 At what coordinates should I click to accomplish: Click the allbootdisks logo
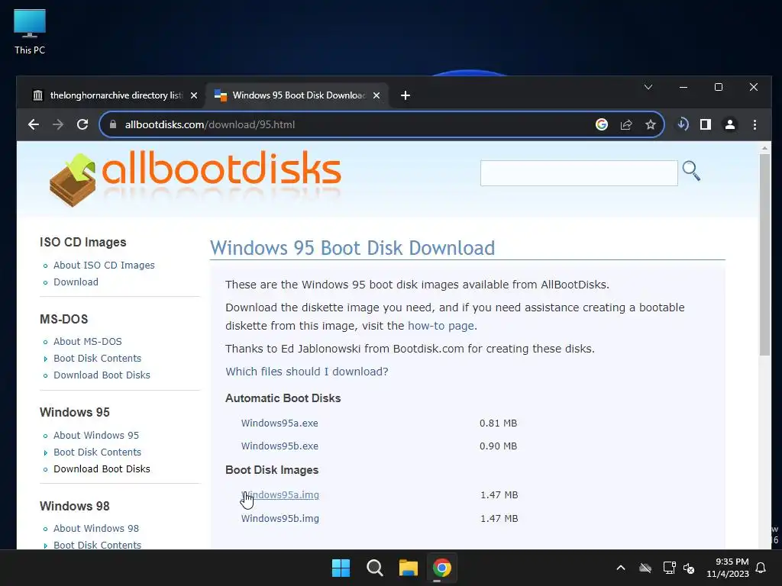[x=195, y=179]
